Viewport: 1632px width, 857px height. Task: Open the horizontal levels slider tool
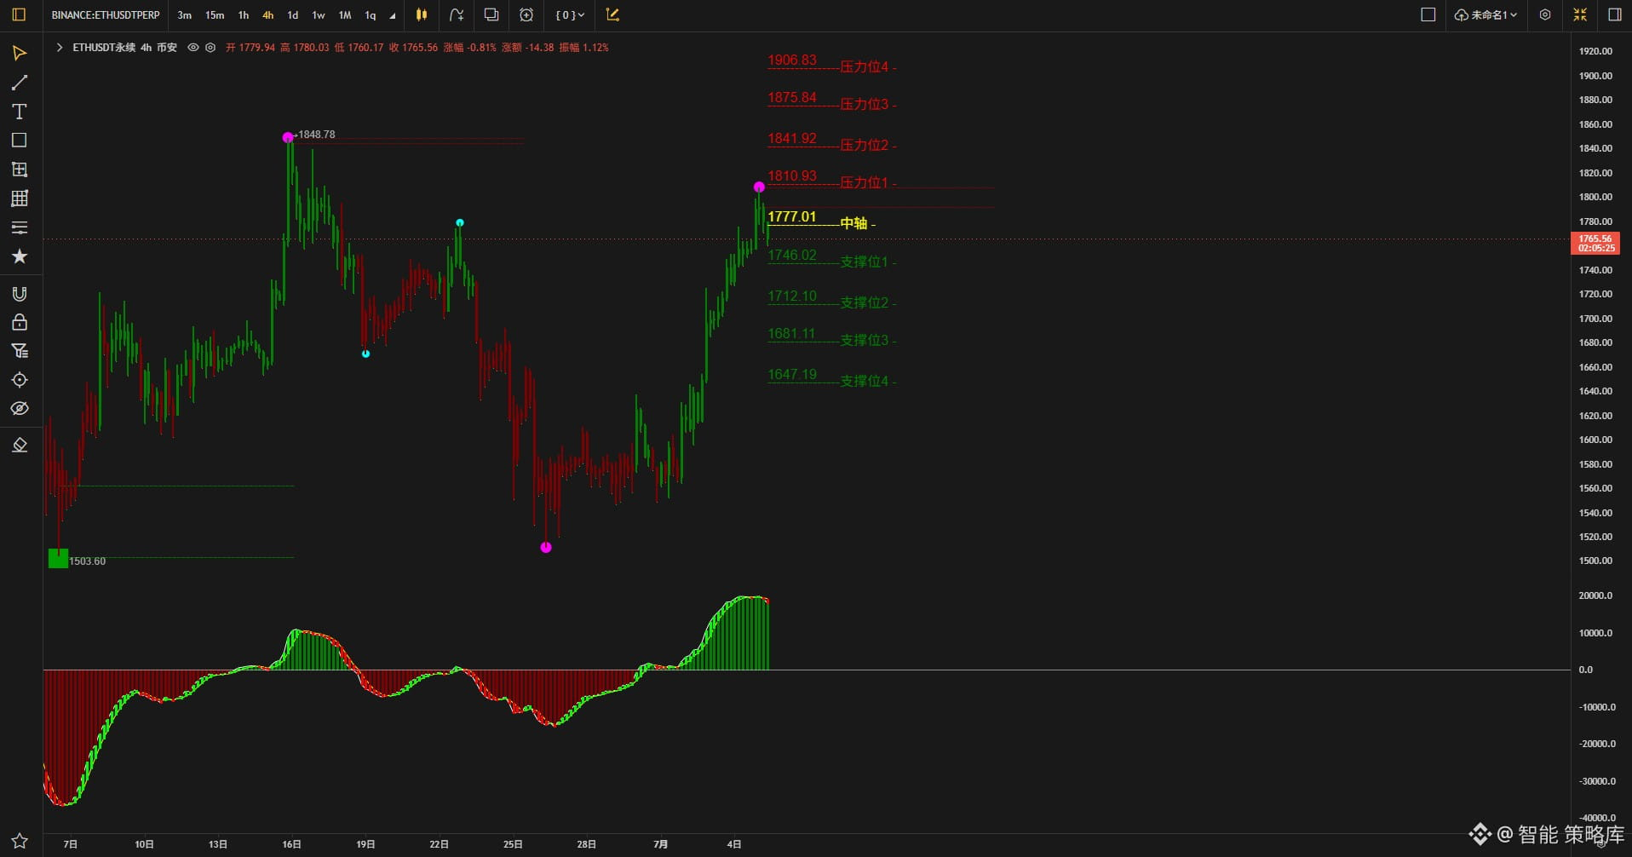click(20, 227)
